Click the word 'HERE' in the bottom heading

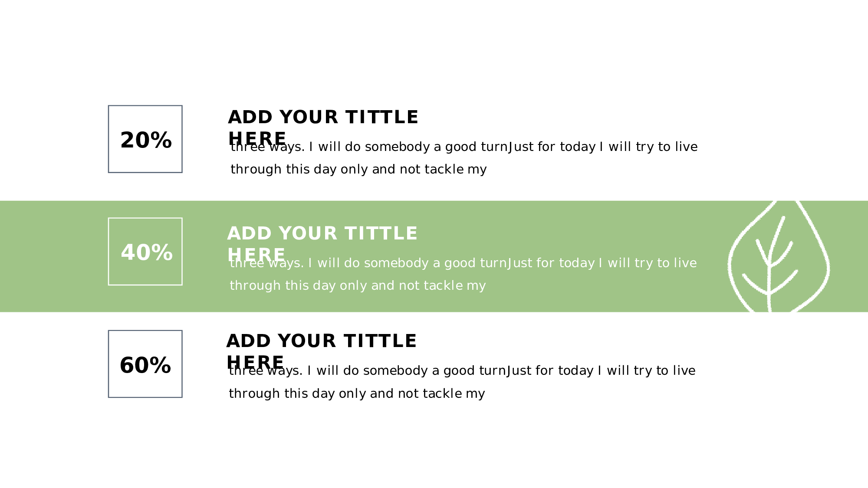[x=255, y=363]
